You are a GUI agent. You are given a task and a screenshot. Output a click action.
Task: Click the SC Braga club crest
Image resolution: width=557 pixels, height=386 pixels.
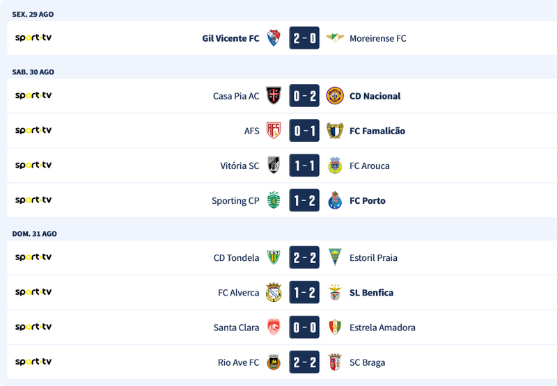335,362
